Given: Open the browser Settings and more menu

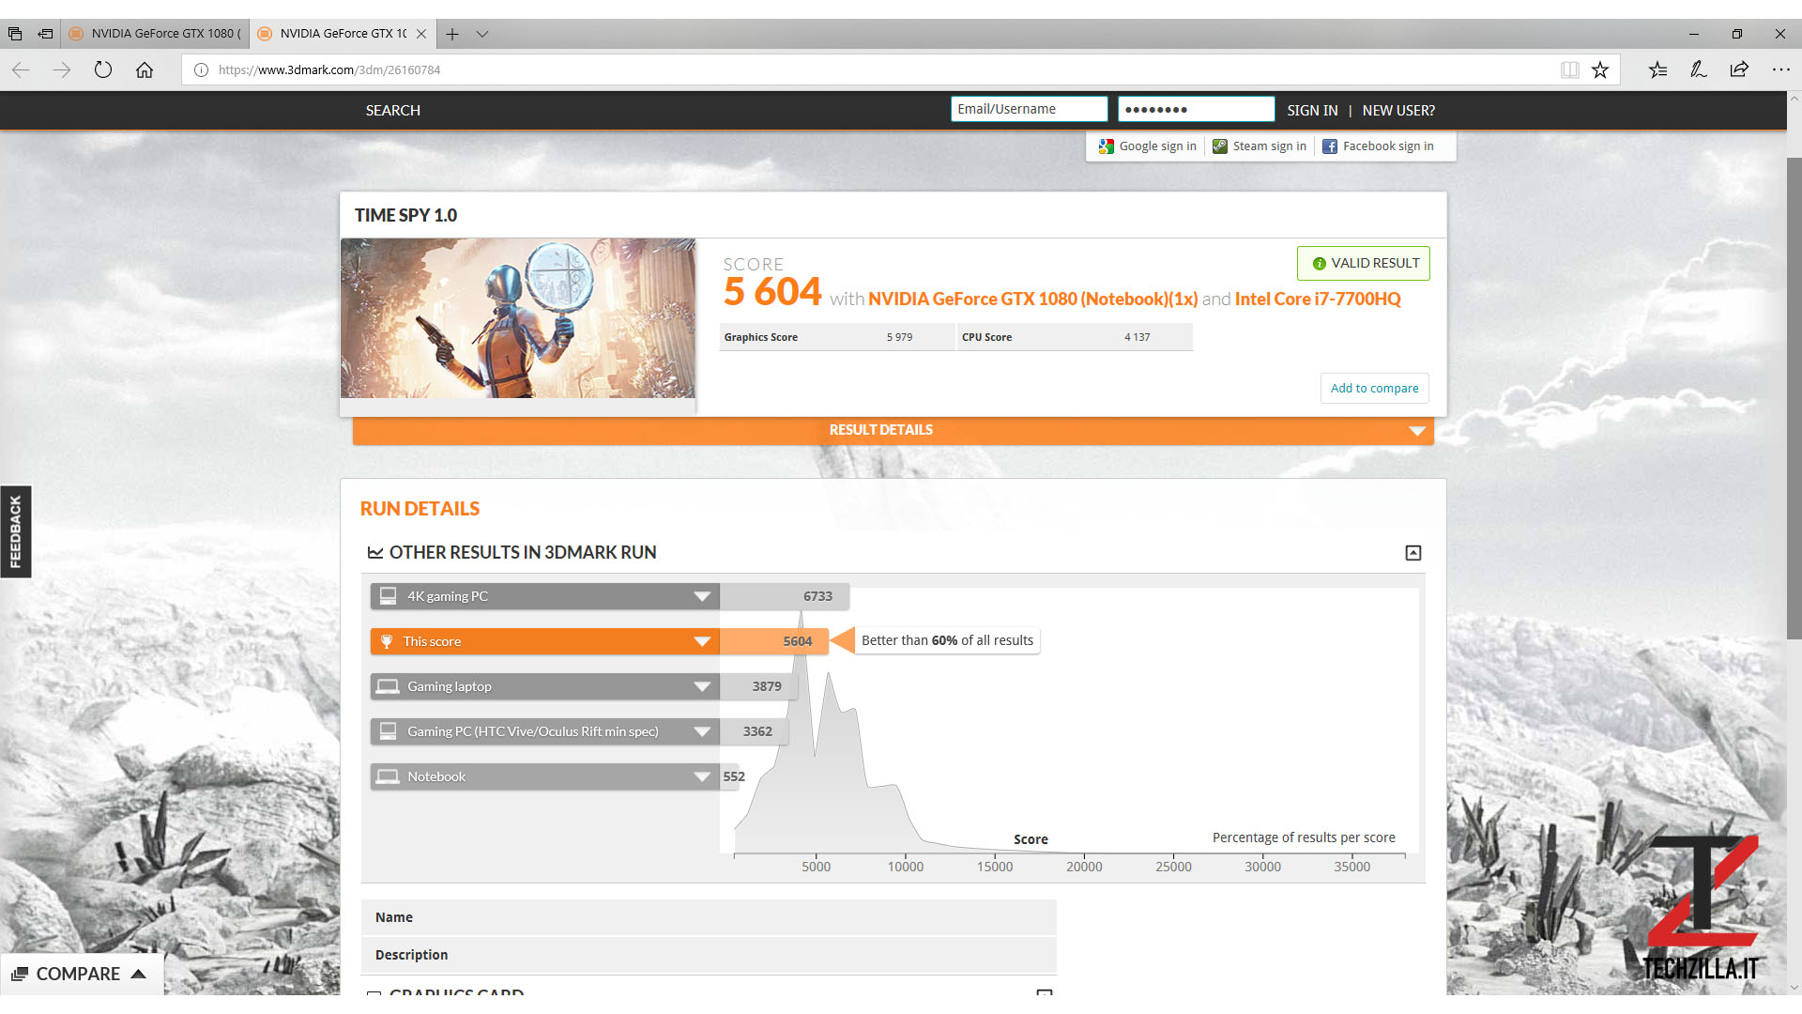Looking at the screenshot, I should coord(1780,69).
